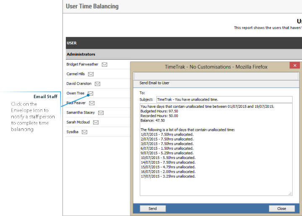Click '6/07/2015 - 1.50hrs unallocated' line
Screen dimensions: 302x216
167,148
